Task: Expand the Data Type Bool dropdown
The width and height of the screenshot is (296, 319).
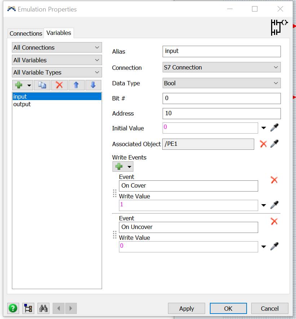Action: point(221,83)
